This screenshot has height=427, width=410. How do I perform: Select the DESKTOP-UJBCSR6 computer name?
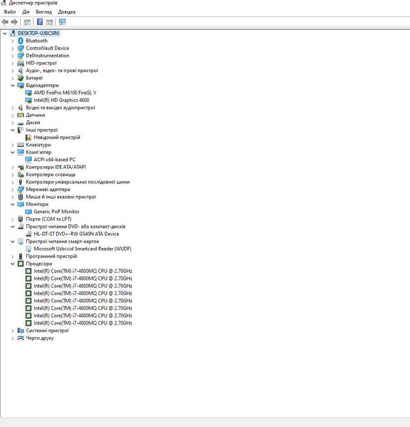point(38,33)
